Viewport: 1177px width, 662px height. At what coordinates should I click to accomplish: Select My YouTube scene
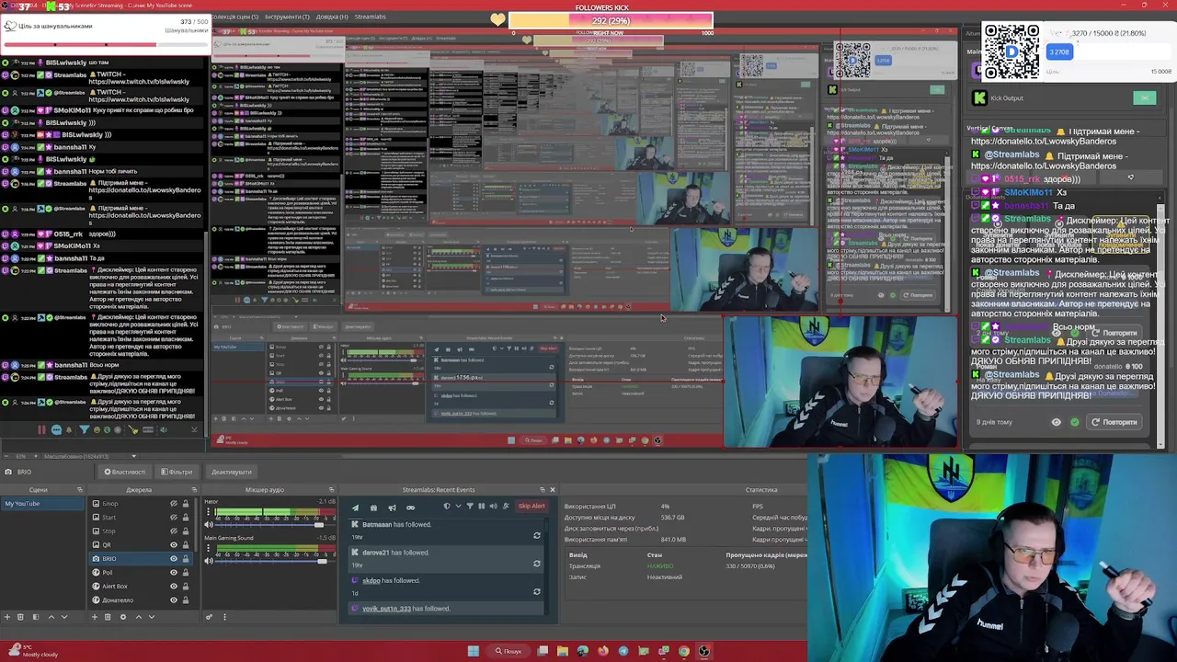coord(42,504)
